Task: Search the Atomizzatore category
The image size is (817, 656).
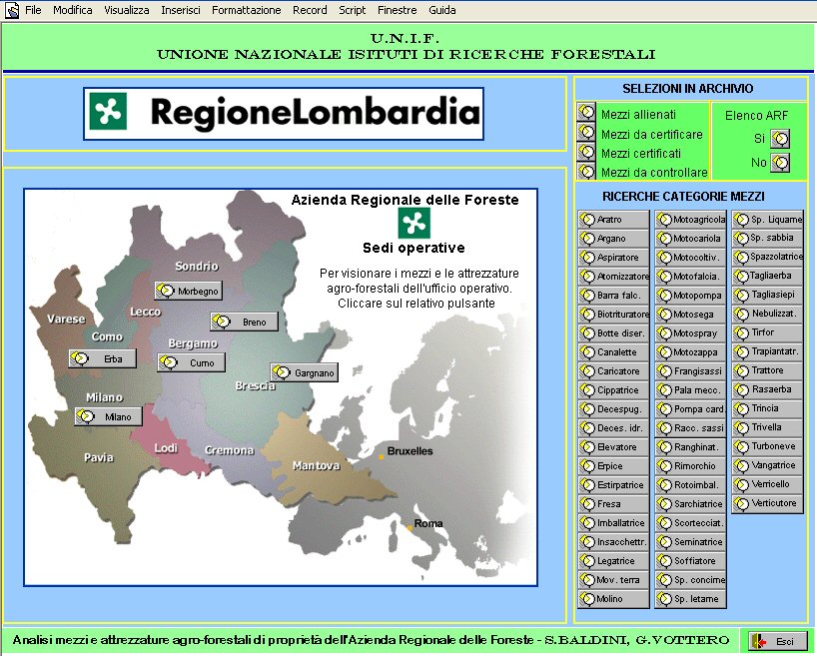Action: [x=614, y=277]
